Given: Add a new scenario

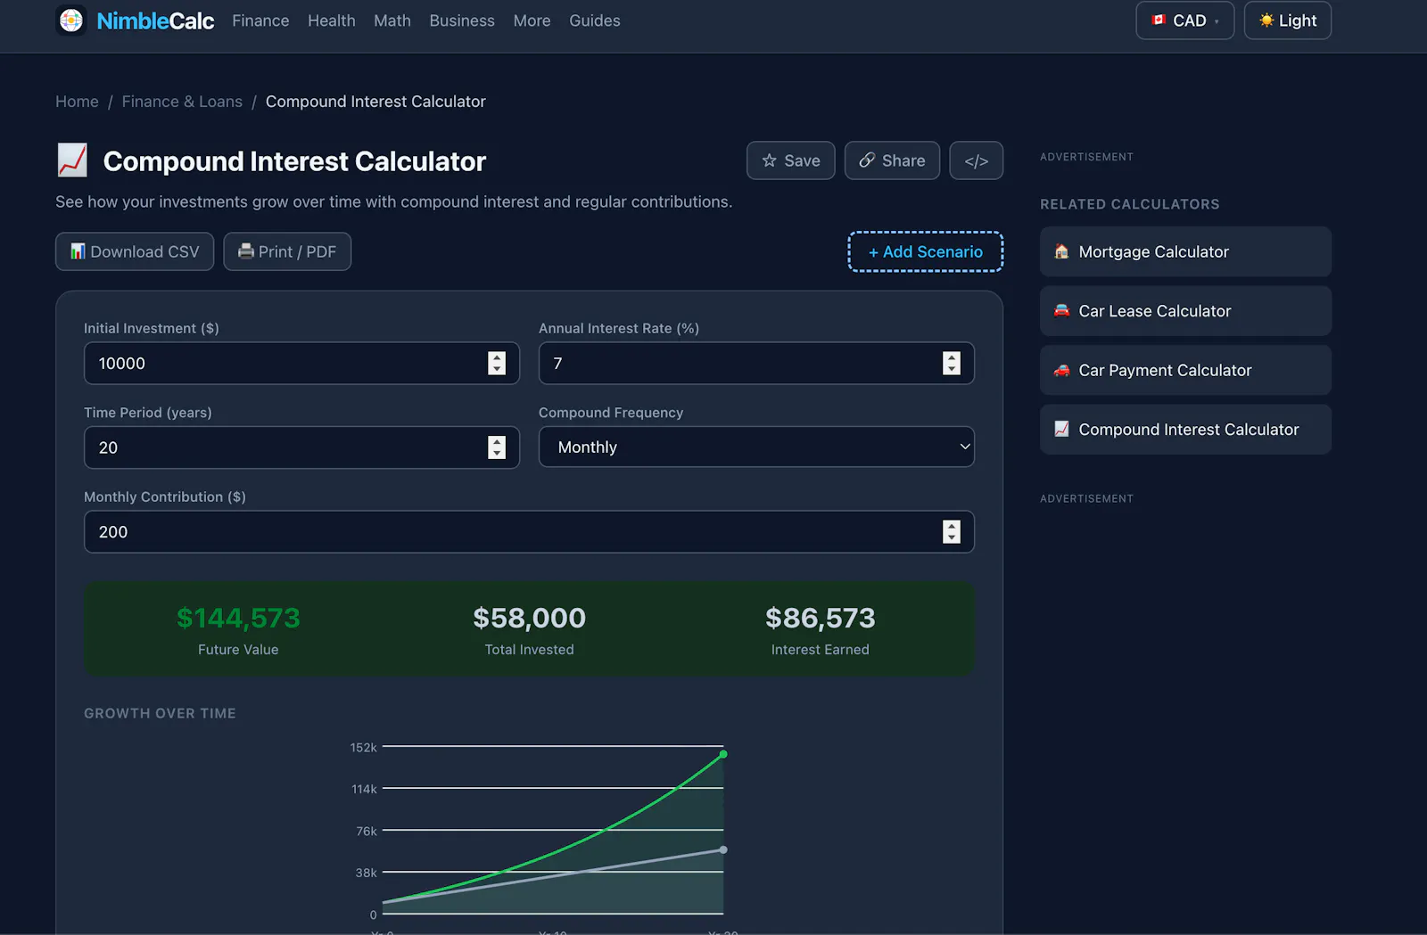Looking at the screenshot, I should tap(925, 251).
